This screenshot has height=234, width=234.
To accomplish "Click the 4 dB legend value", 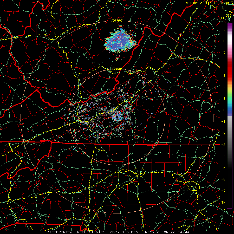I will tap(224, 64).
